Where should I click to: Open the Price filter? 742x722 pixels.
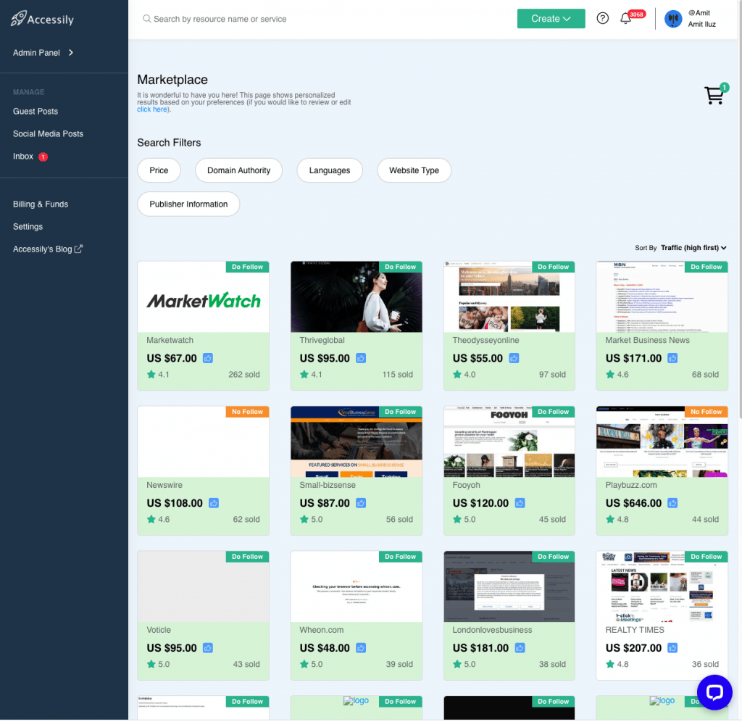pos(159,170)
